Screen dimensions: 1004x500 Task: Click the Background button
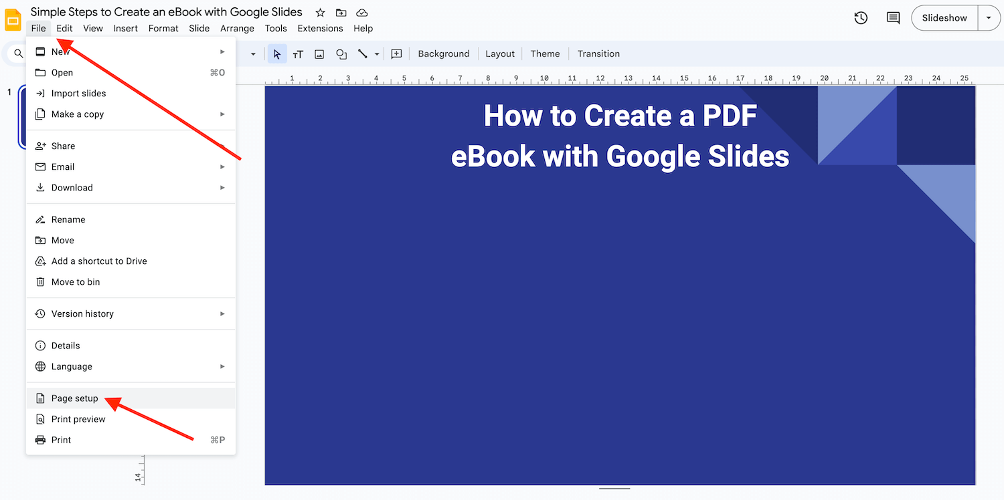point(444,54)
